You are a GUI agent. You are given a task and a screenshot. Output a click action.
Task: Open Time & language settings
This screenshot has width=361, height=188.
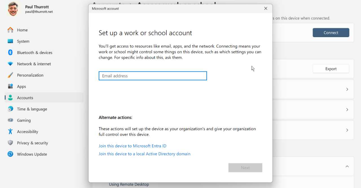(44, 109)
